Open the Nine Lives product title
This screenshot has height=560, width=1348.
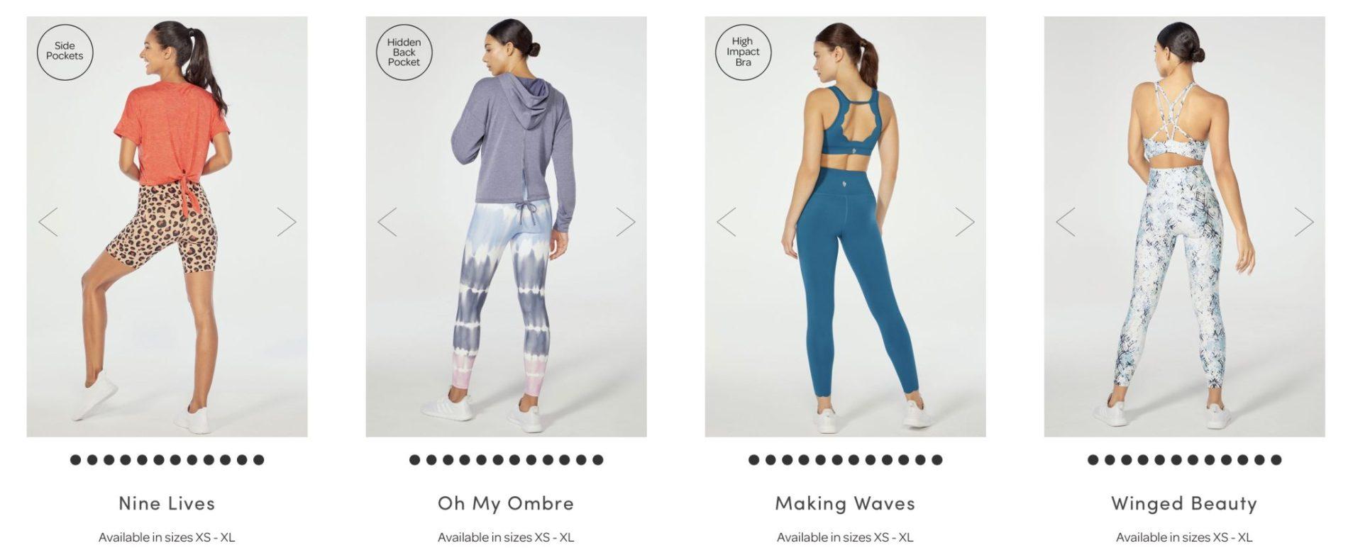167,503
